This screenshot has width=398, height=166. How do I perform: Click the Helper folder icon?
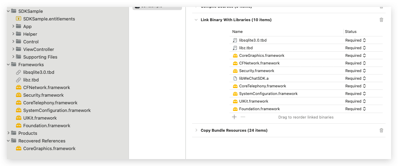pyautogui.click(x=18, y=34)
